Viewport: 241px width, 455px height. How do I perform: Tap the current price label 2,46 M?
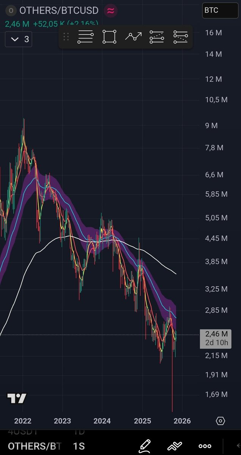tap(216, 334)
